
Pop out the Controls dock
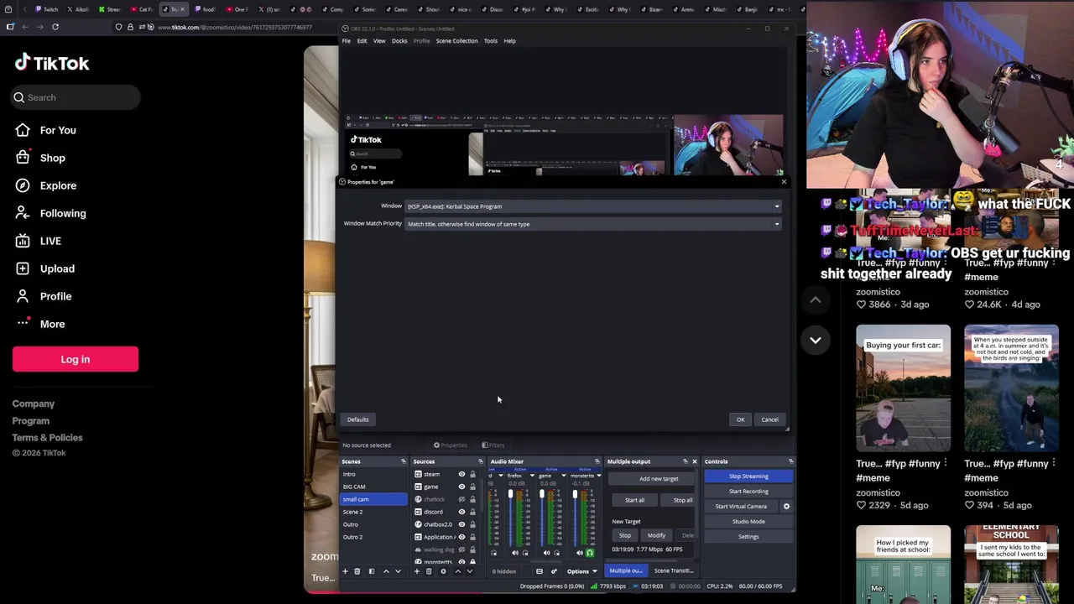pos(790,461)
